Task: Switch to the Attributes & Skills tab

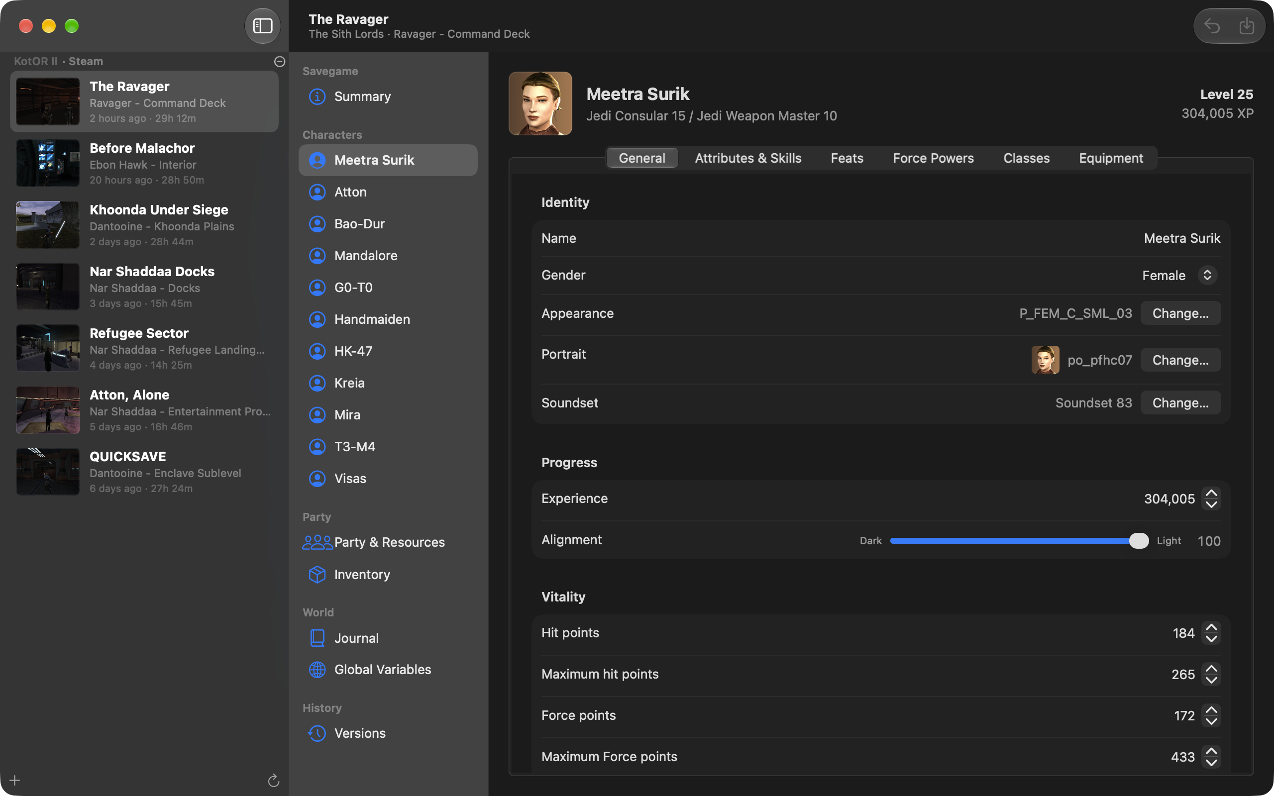Action: click(747, 158)
